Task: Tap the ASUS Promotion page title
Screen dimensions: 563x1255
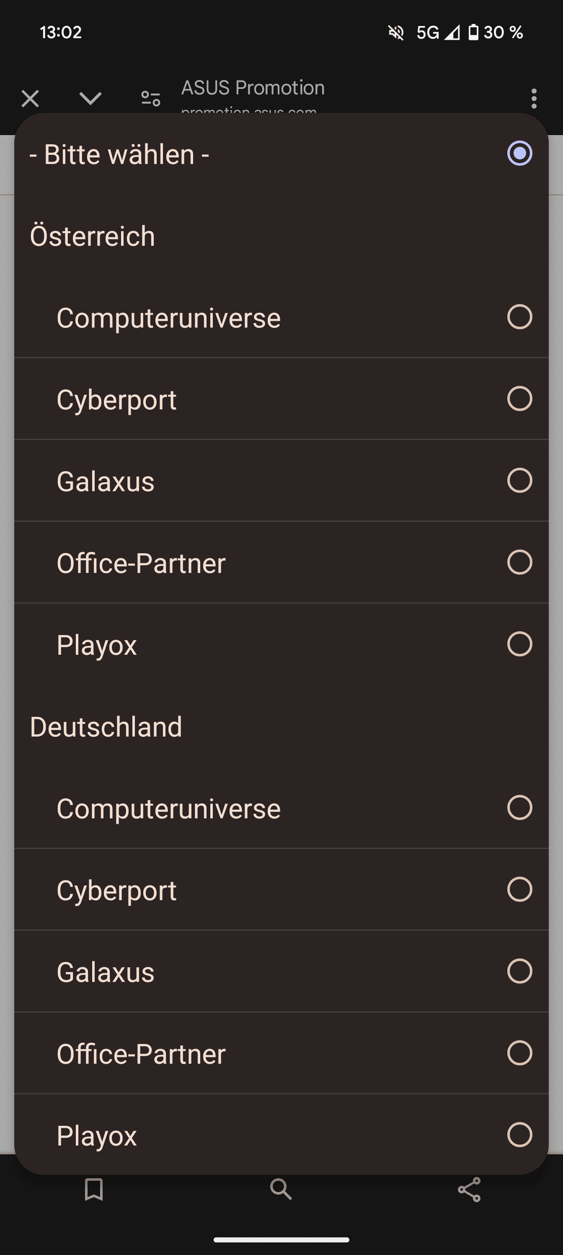Action: pyautogui.click(x=253, y=88)
